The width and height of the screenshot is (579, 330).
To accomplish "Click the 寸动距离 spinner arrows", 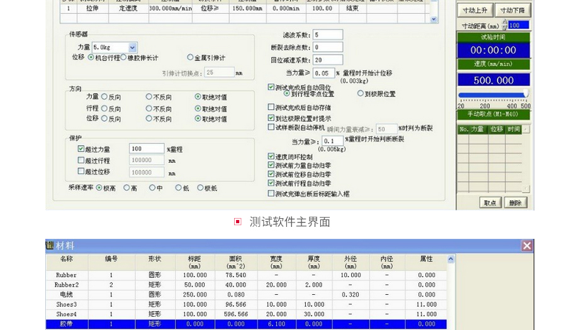I will pyautogui.click(x=504, y=25).
